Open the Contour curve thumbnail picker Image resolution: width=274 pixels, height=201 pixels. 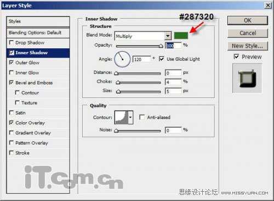coord(122,117)
